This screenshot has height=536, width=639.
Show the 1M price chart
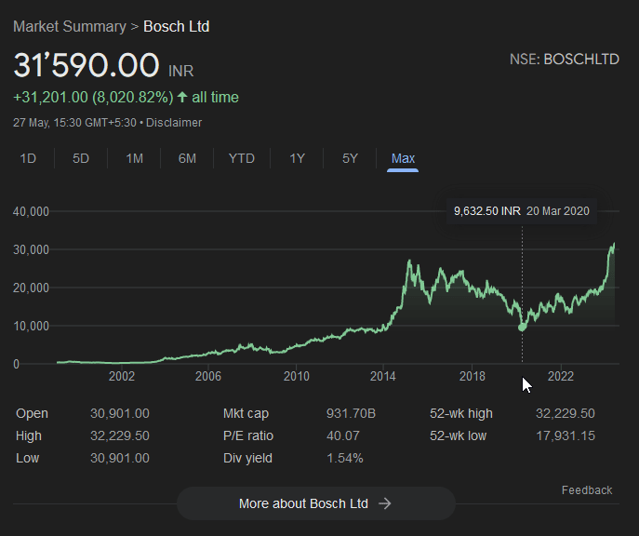pyautogui.click(x=134, y=158)
